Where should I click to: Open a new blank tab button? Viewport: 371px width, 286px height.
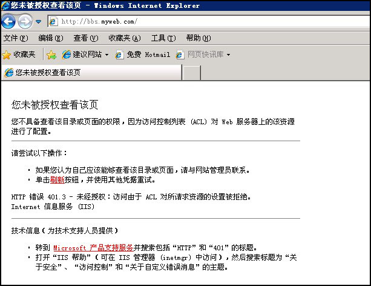pyautogui.click(x=191, y=72)
